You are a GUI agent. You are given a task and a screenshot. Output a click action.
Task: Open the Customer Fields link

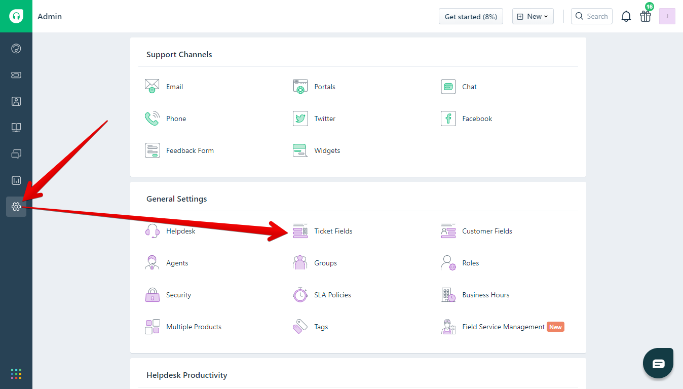pyautogui.click(x=487, y=231)
